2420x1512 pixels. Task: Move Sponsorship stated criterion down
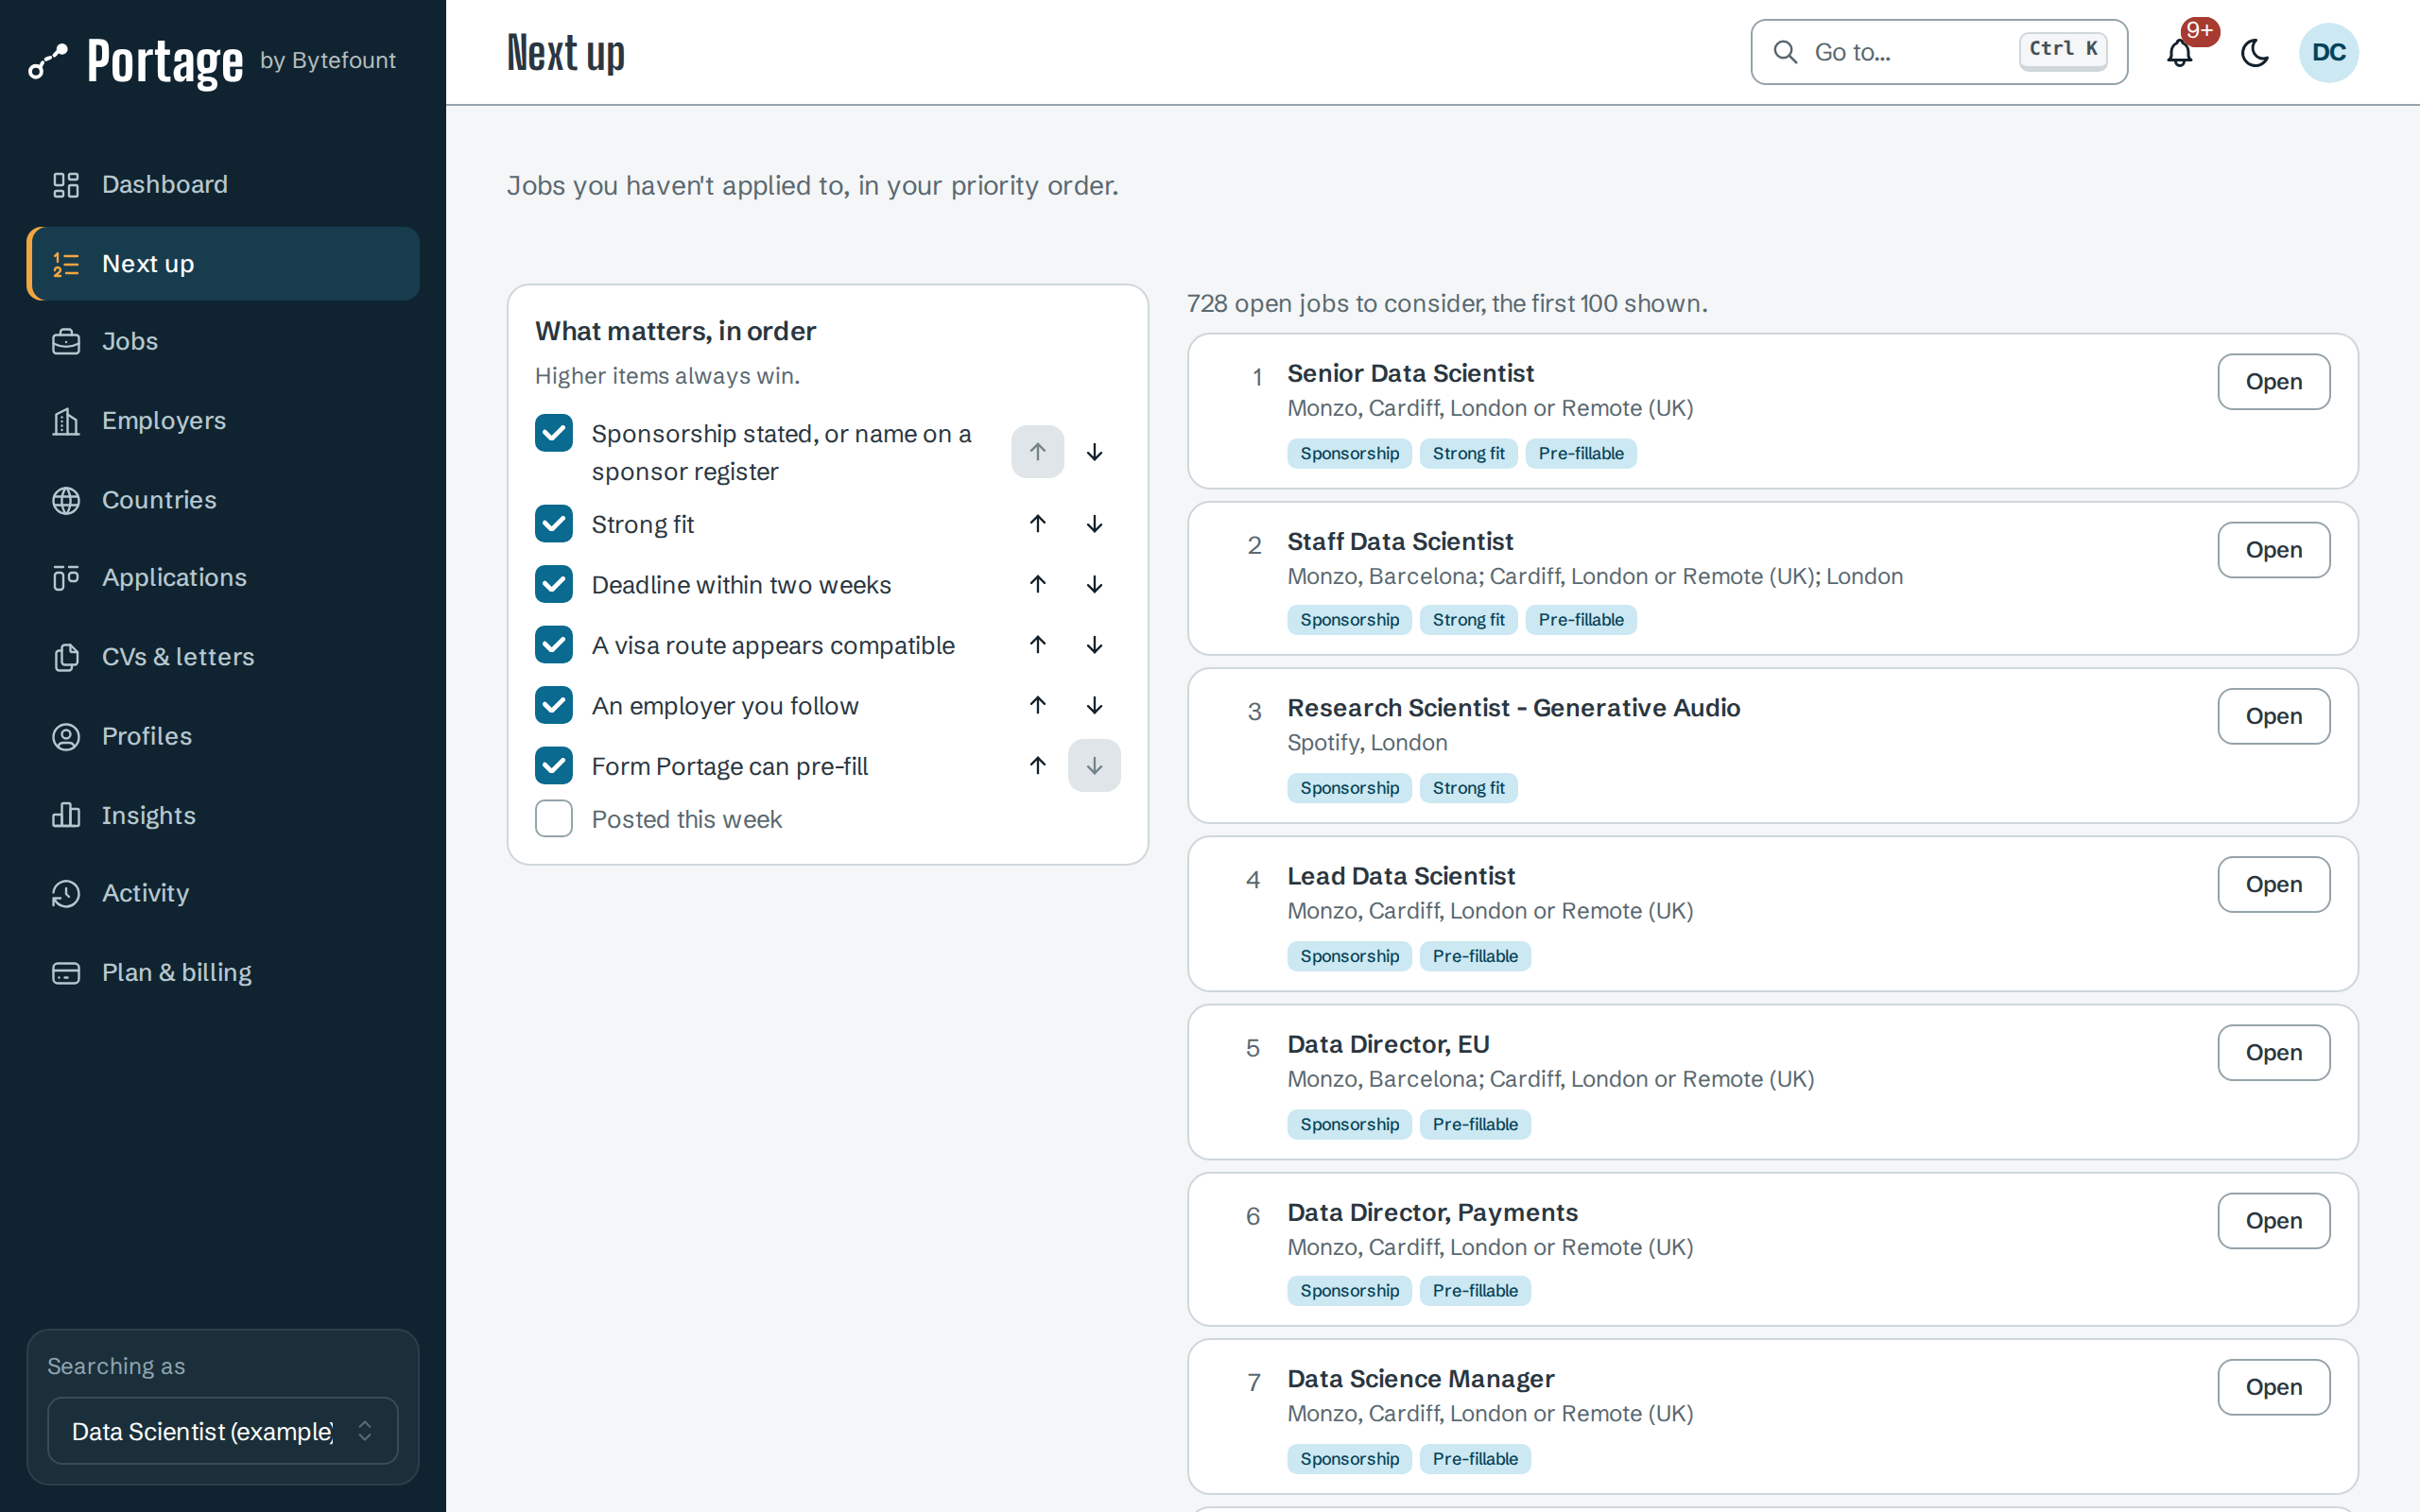1094,452
